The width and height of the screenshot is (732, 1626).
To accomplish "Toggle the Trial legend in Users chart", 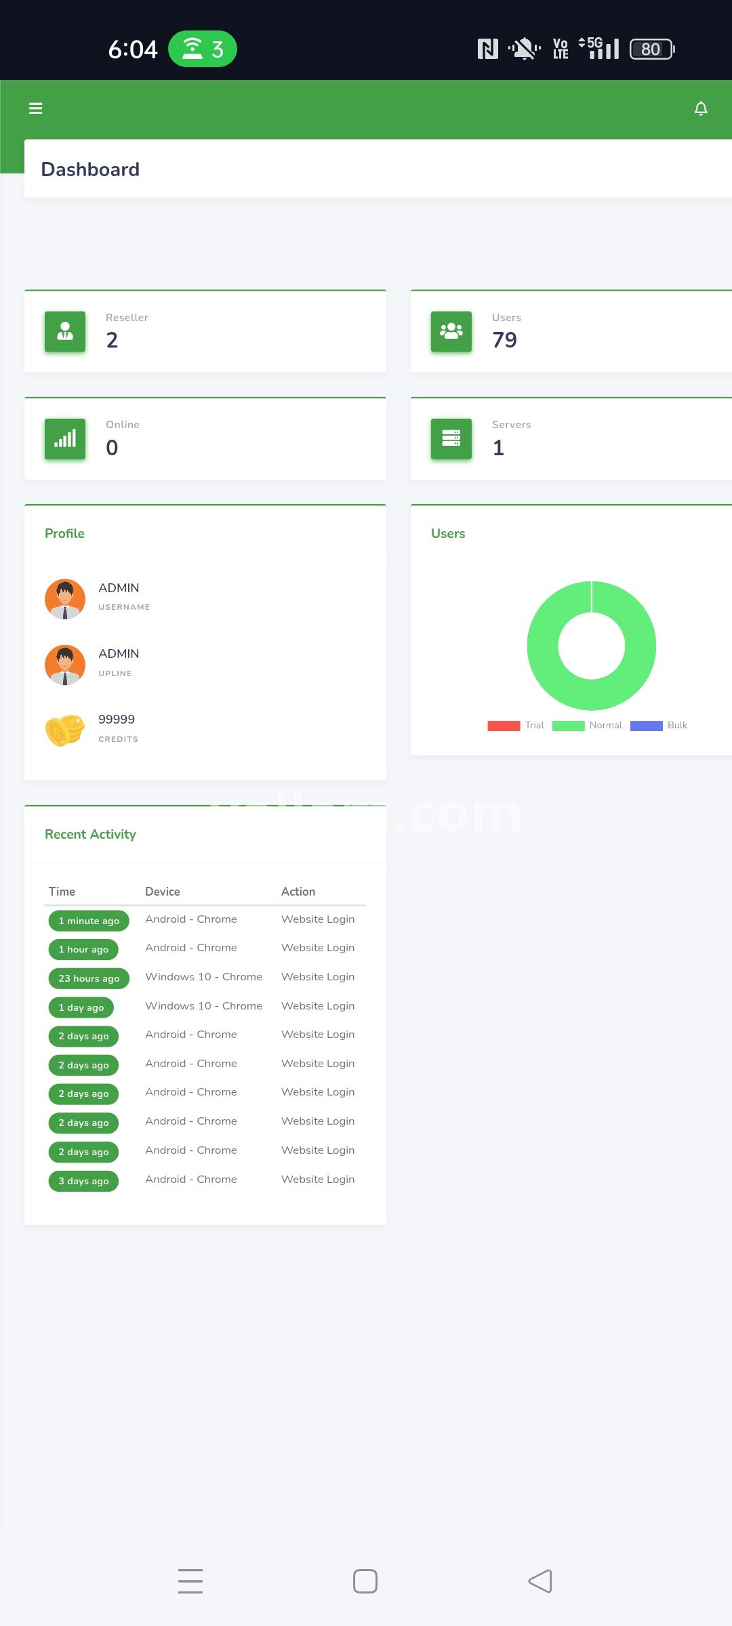I will (x=516, y=726).
